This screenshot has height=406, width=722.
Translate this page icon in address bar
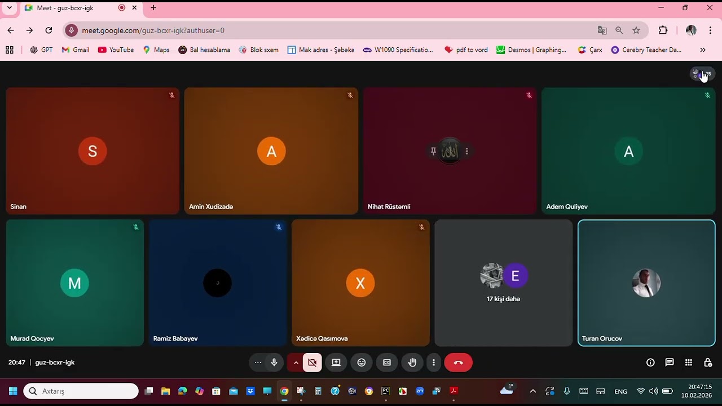point(602,30)
